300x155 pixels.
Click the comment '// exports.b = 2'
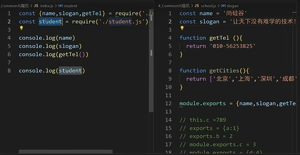click(x=206, y=136)
